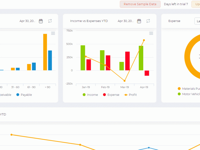The image size is (200, 150).
Task: Click the Mar-19 green income bar
Action: [x=121, y=66]
